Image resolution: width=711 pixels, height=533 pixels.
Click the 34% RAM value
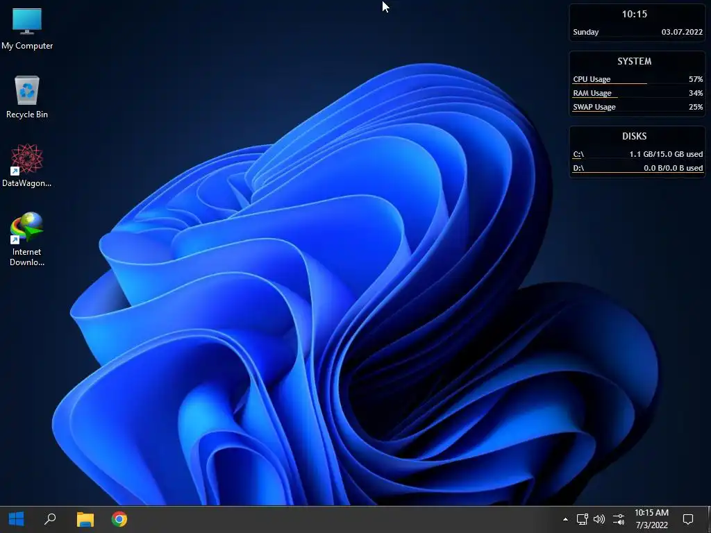point(696,93)
